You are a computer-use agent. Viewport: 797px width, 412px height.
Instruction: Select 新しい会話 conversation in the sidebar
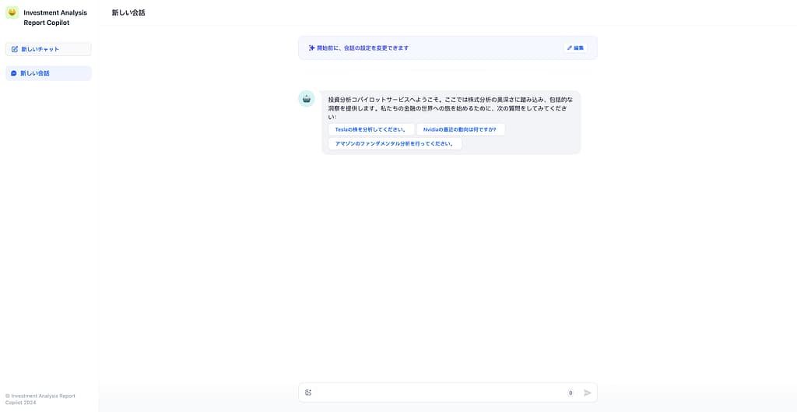click(x=48, y=73)
